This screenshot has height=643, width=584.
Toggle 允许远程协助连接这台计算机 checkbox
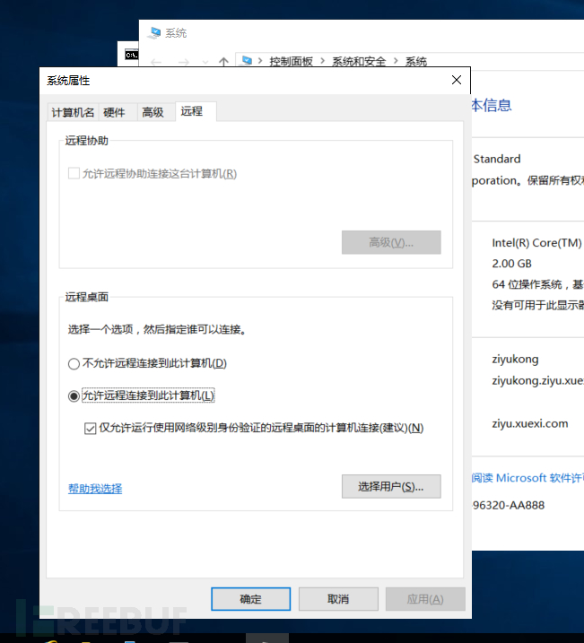tap(74, 173)
